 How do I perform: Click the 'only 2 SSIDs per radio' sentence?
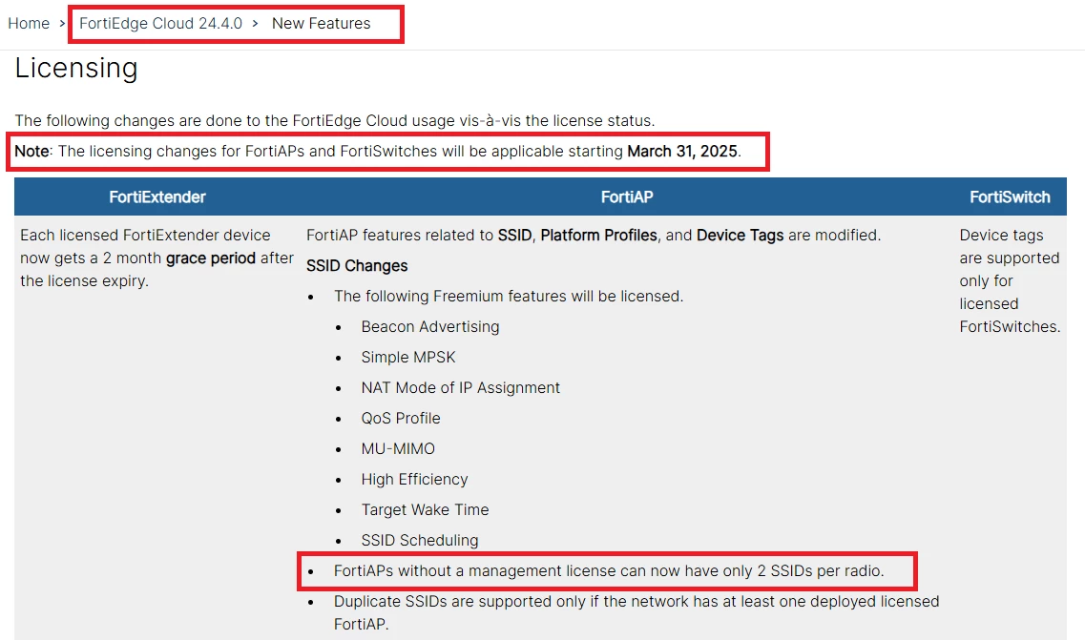coord(609,570)
